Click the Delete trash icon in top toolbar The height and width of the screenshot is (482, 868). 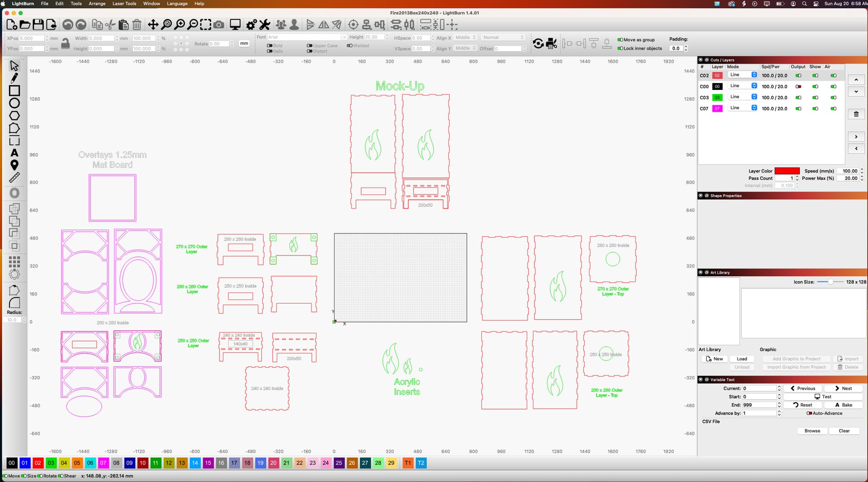click(137, 24)
